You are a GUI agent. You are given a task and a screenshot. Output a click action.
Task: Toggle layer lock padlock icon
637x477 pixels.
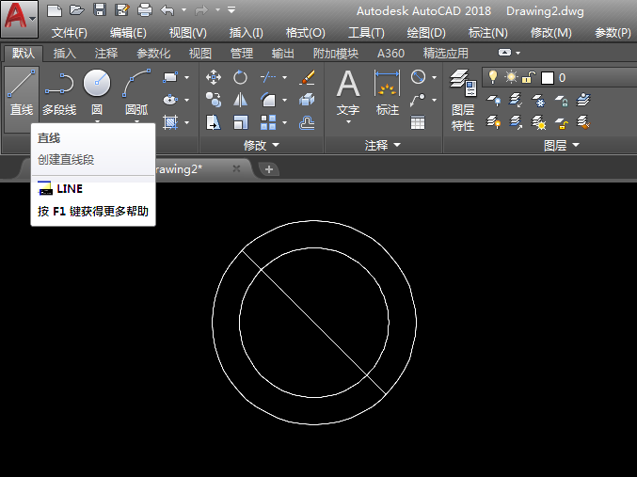[x=529, y=77]
